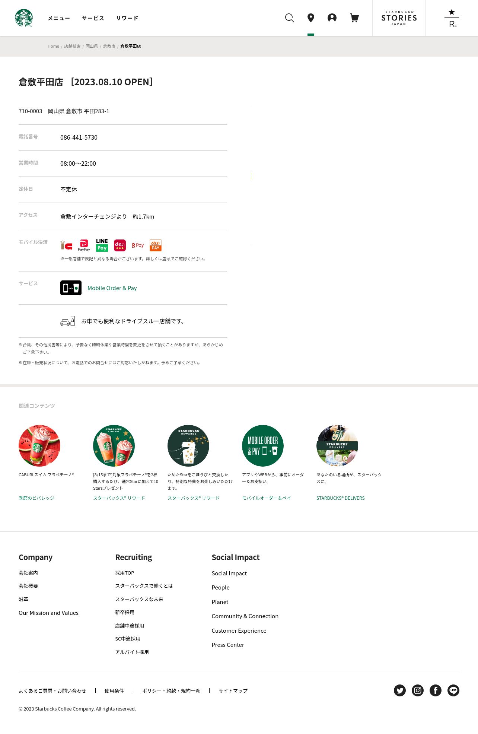
Task: Open the account profile icon
Action: tap(332, 18)
